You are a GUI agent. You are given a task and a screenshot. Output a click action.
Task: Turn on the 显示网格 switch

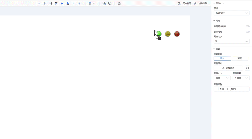tap(248, 32)
